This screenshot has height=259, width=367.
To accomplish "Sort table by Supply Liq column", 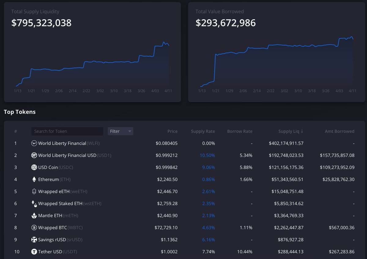I will (288, 131).
